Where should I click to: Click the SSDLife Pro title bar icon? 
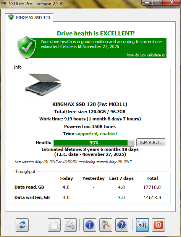pyautogui.click(x=4, y=3)
